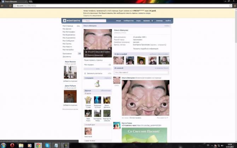Click the Приложения counter badge in the sidebar

79,53
